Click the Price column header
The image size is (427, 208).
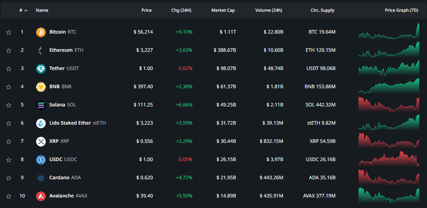[x=146, y=11]
